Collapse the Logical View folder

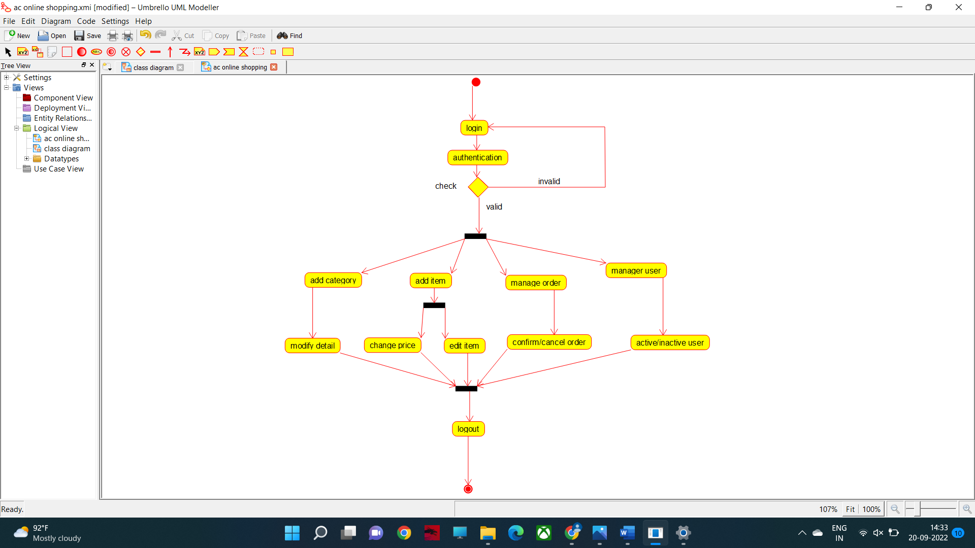[x=17, y=128]
